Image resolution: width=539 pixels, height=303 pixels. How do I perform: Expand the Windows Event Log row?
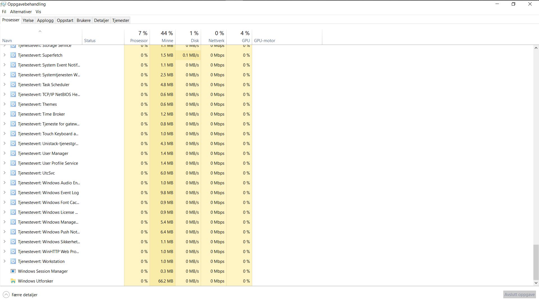(4, 193)
